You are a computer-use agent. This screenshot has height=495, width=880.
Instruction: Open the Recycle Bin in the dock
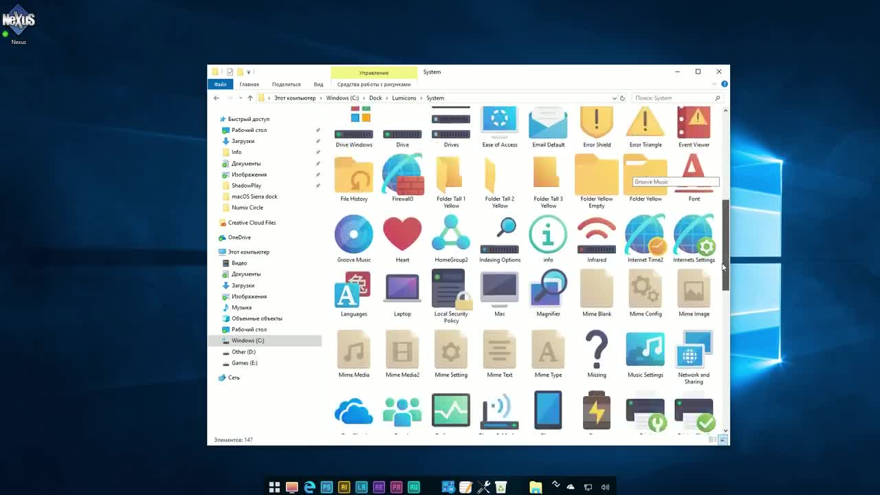pos(501,487)
